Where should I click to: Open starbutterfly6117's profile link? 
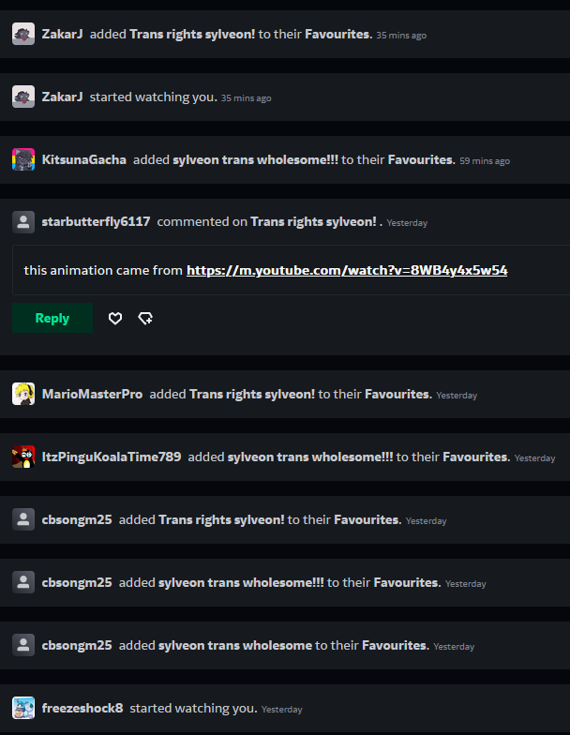(x=96, y=221)
